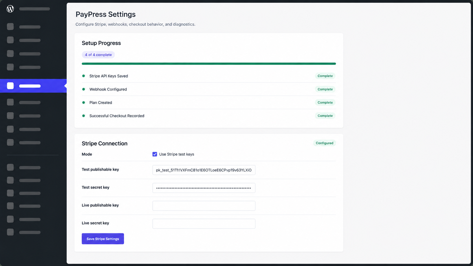Click the Setup Progress heading
Viewport: 473px width, 266px height.
tap(101, 43)
